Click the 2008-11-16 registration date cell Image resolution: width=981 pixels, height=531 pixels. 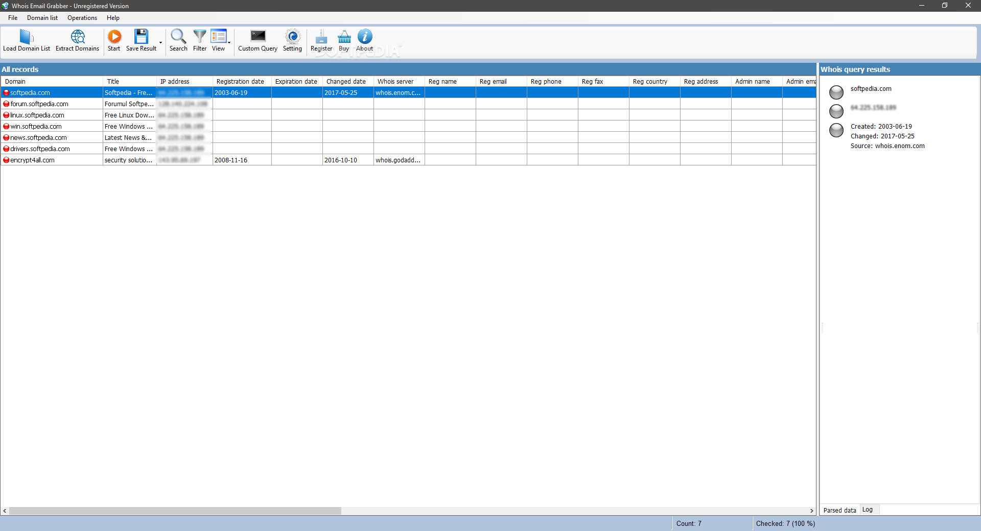pyautogui.click(x=242, y=160)
